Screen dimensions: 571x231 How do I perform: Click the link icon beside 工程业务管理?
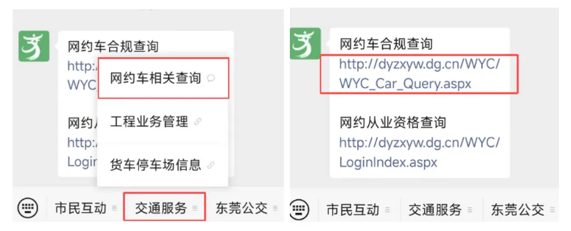coord(198,122)
